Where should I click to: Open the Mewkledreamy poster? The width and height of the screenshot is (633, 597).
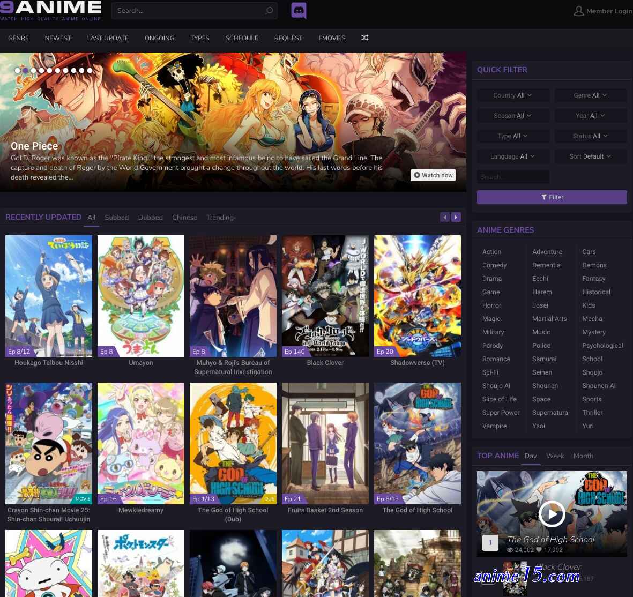pos(141,443)
